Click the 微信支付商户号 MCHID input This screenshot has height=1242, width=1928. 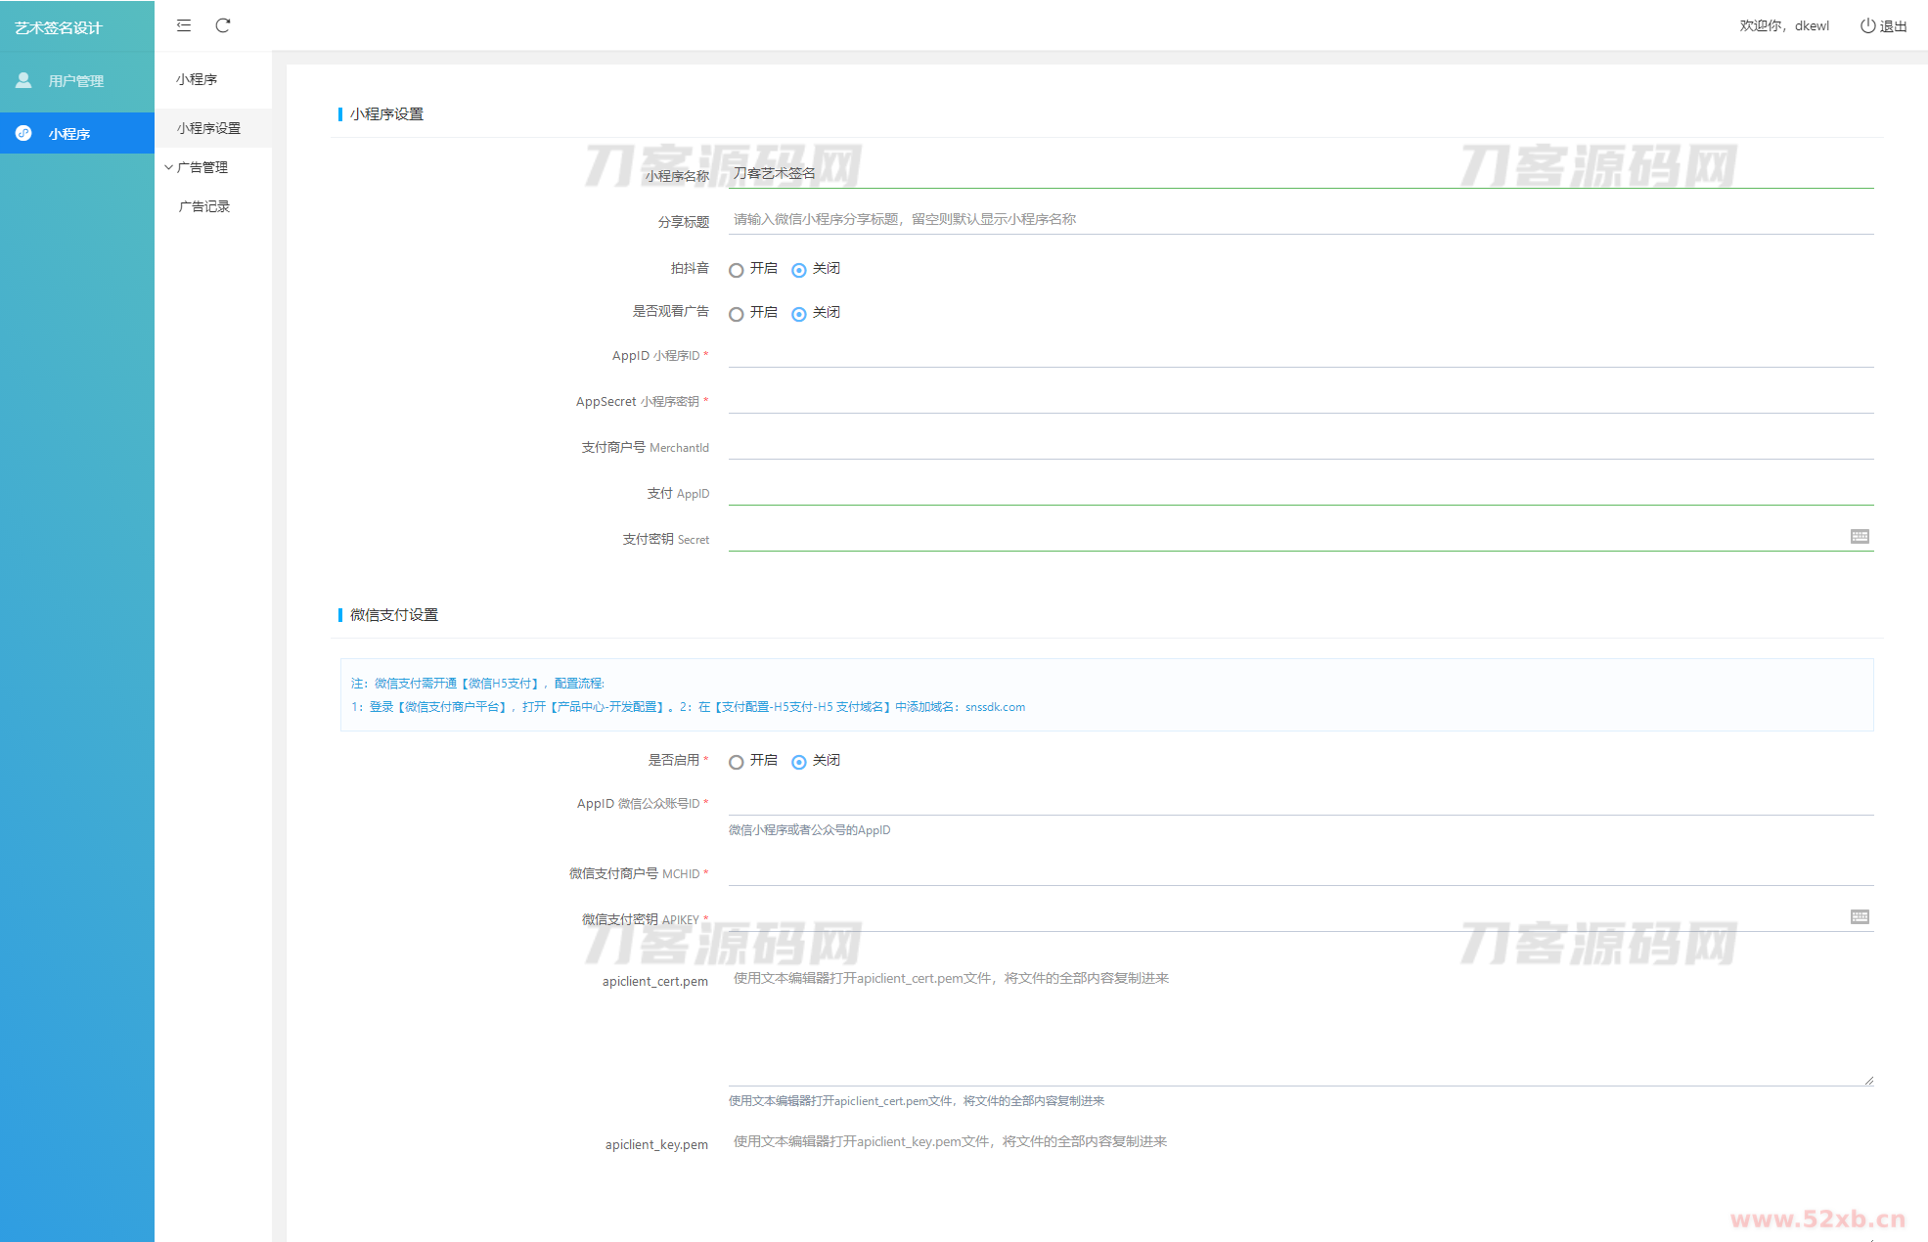click(x=1299, y=872)
